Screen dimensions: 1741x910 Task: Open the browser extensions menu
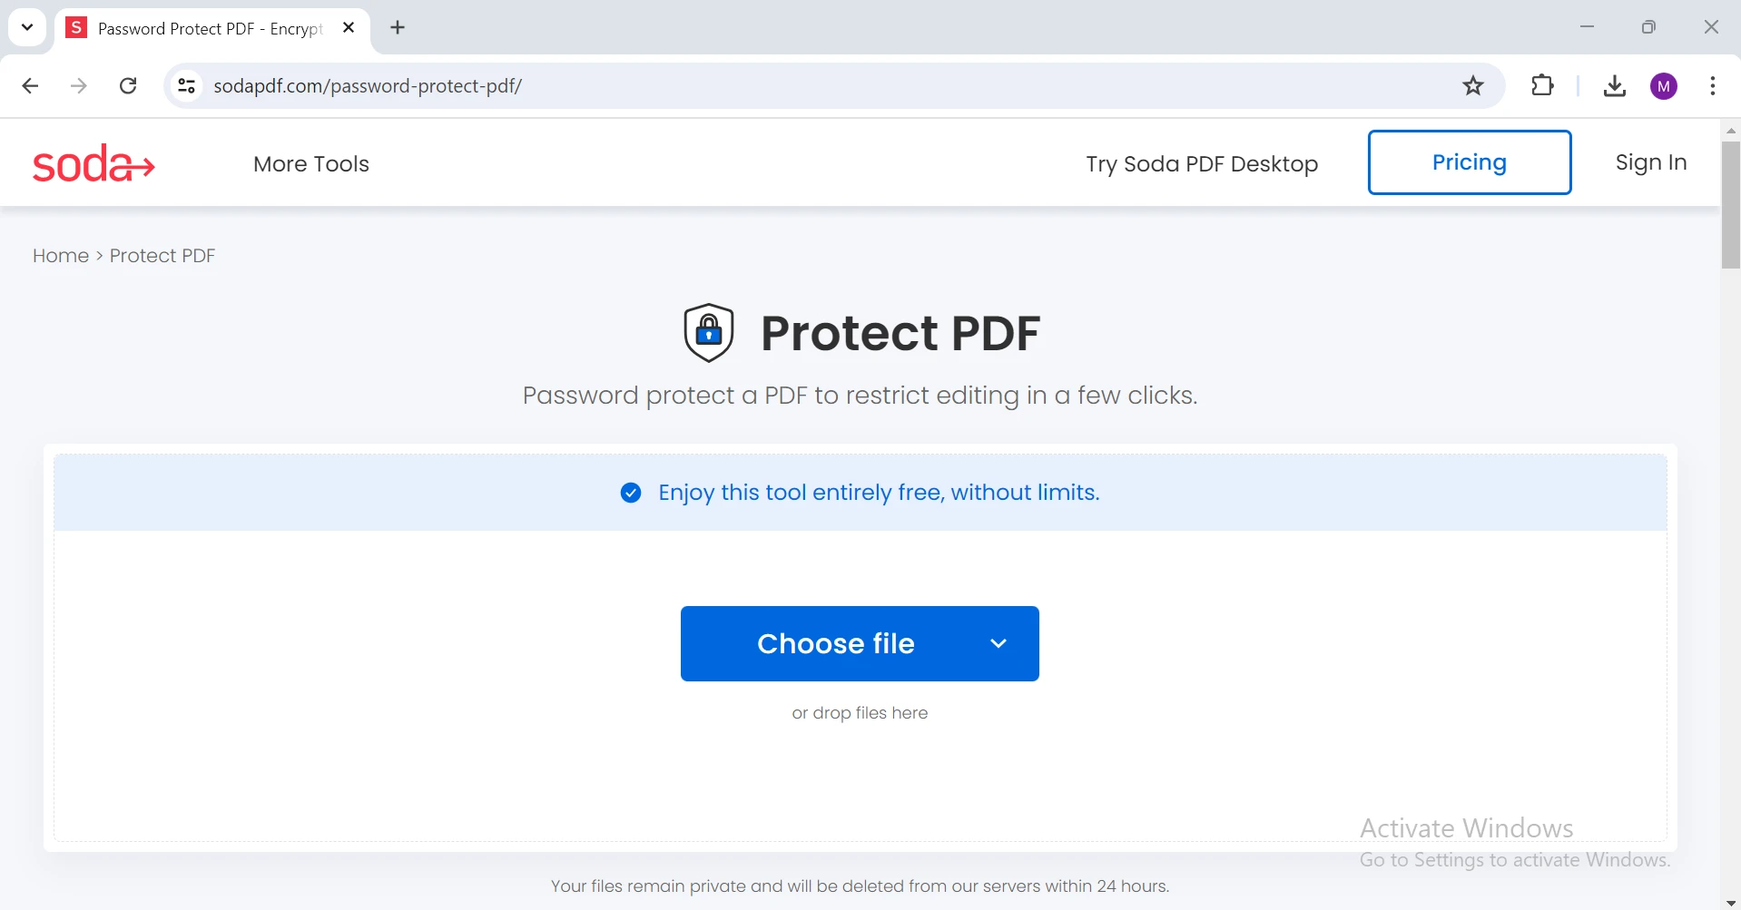coord(1542,85)
